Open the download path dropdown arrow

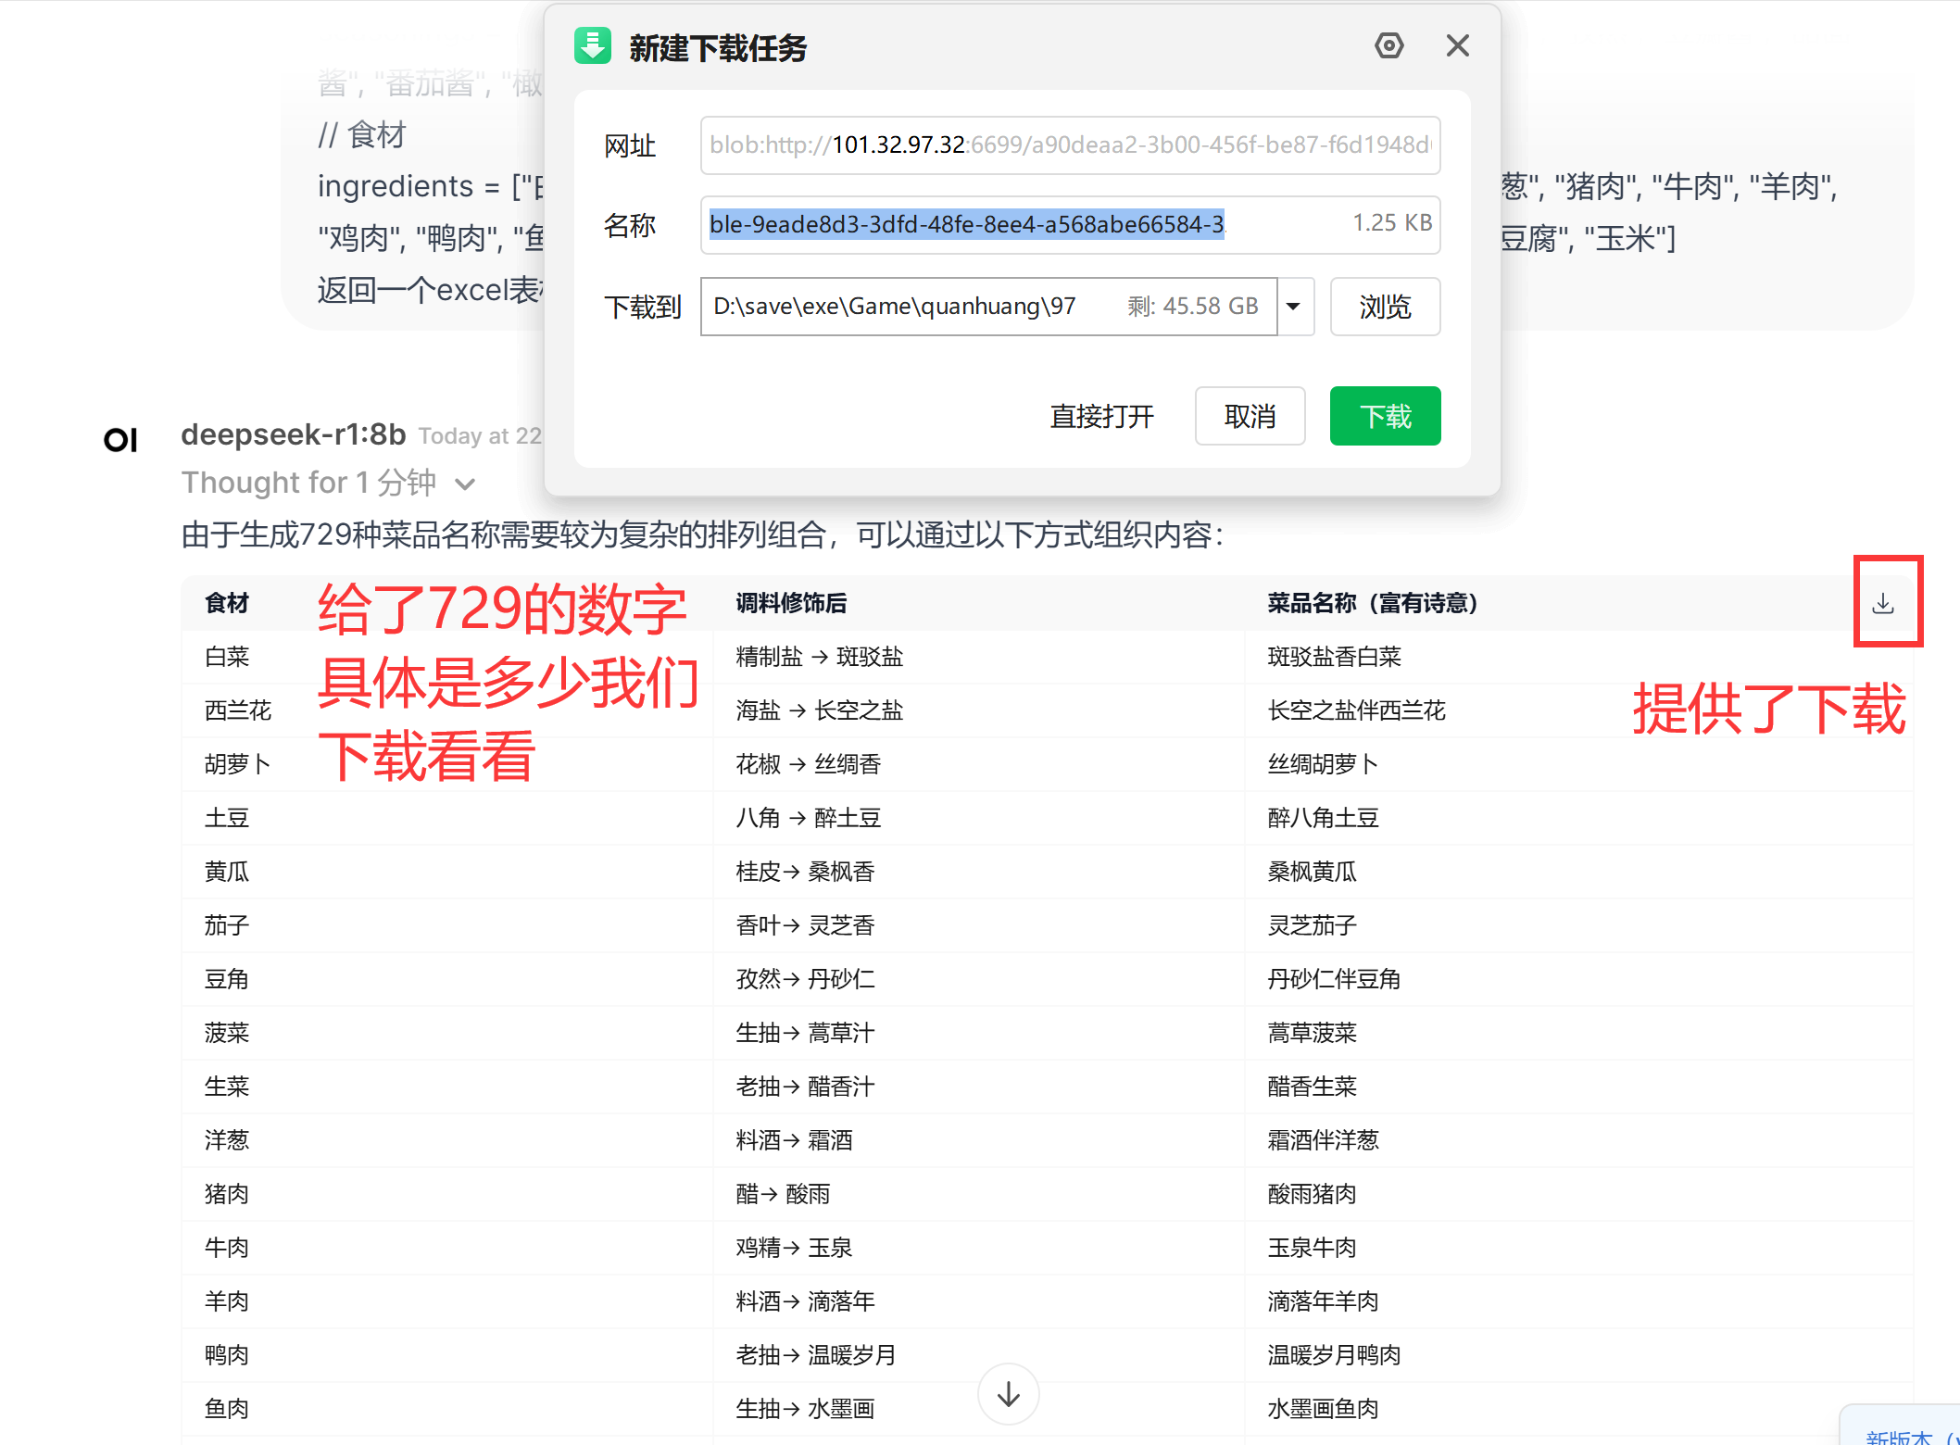(1295, 307)
